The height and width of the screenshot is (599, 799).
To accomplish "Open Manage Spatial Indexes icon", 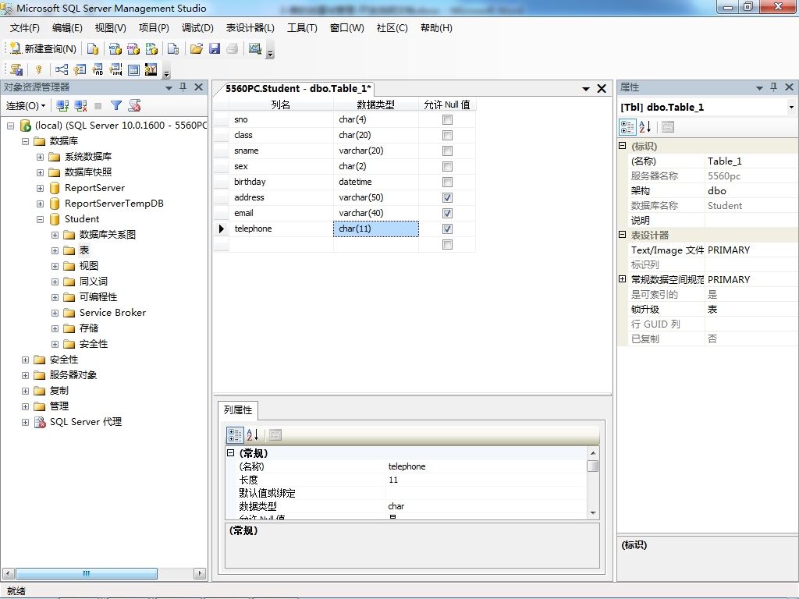I will 151,69.
